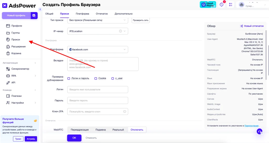Set WebRTC to Подмена
269x143 pixels.
101,130
